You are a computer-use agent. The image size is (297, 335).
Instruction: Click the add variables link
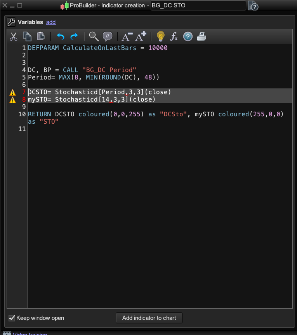click(x=51, y=22)
